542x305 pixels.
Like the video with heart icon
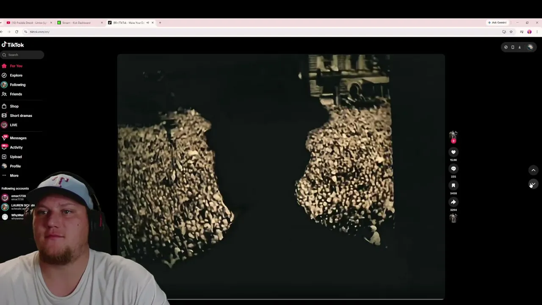click(454, 152)
